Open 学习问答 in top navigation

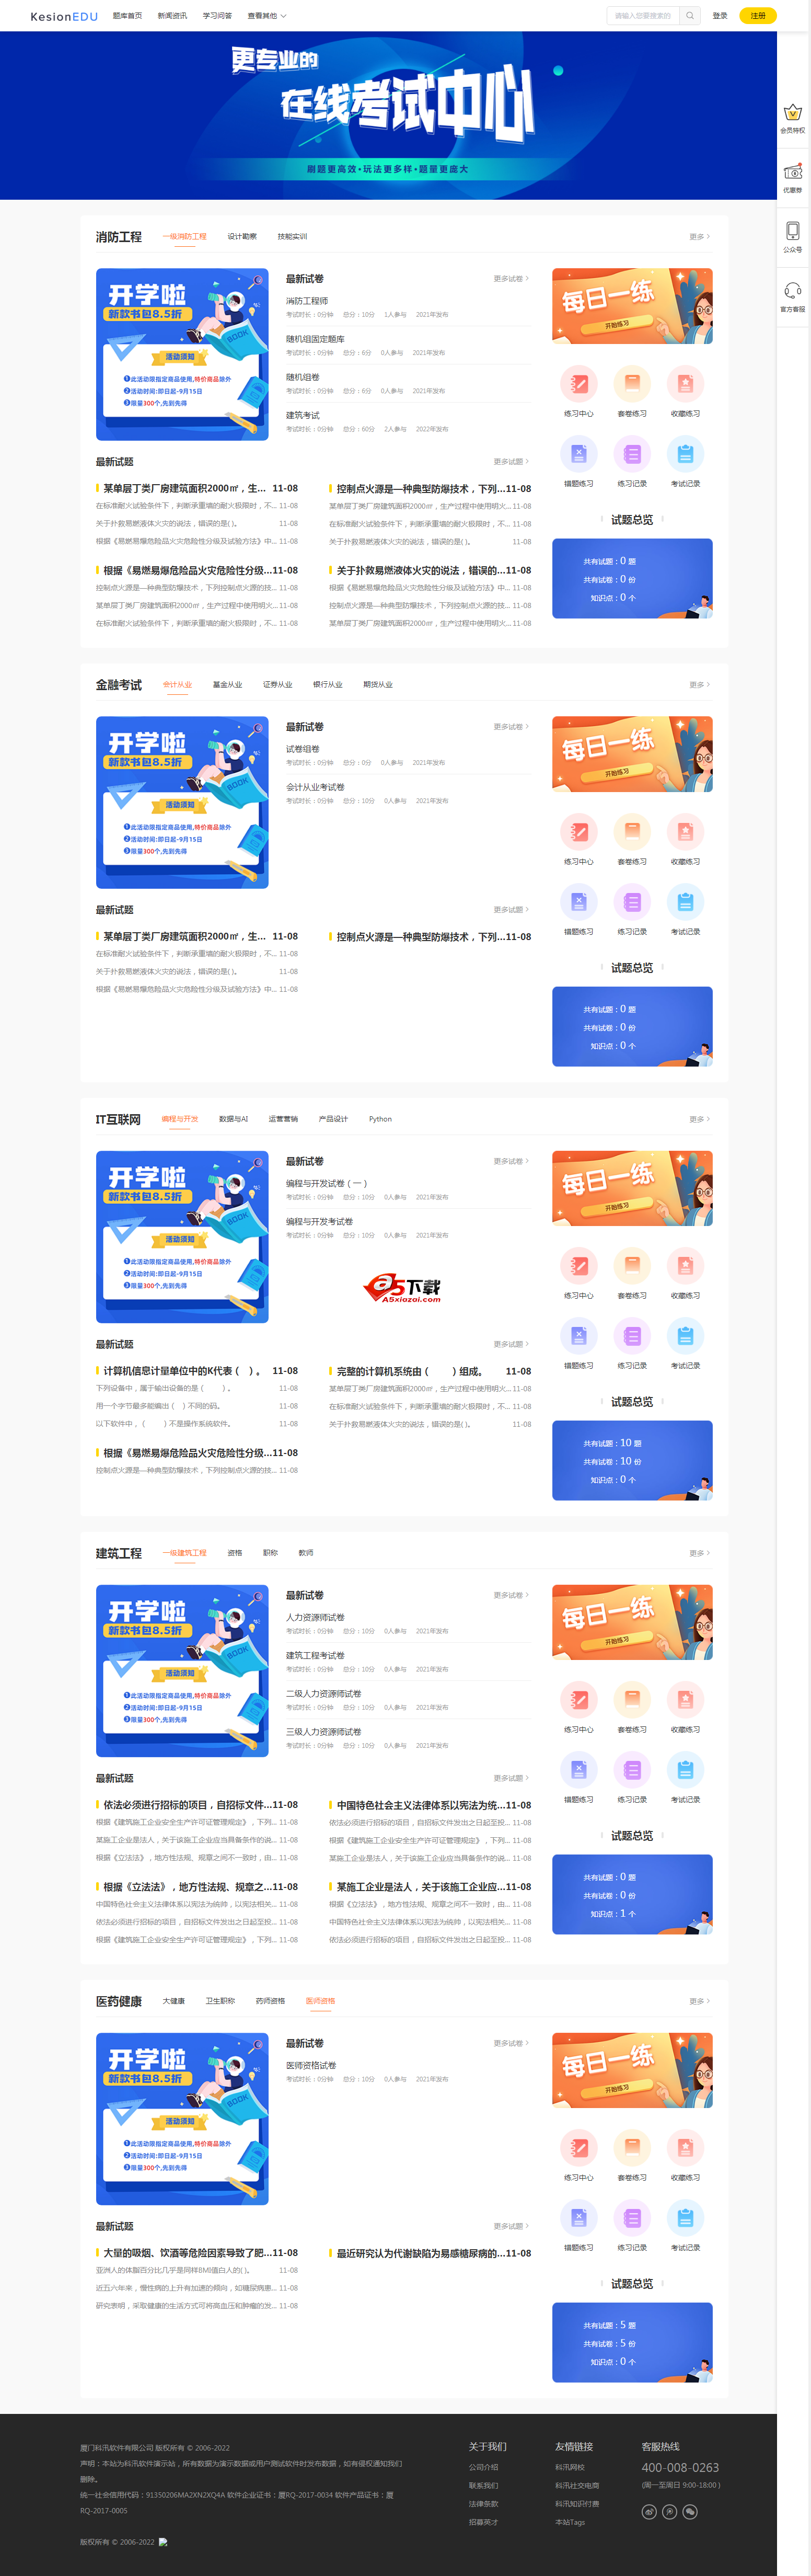217,16
